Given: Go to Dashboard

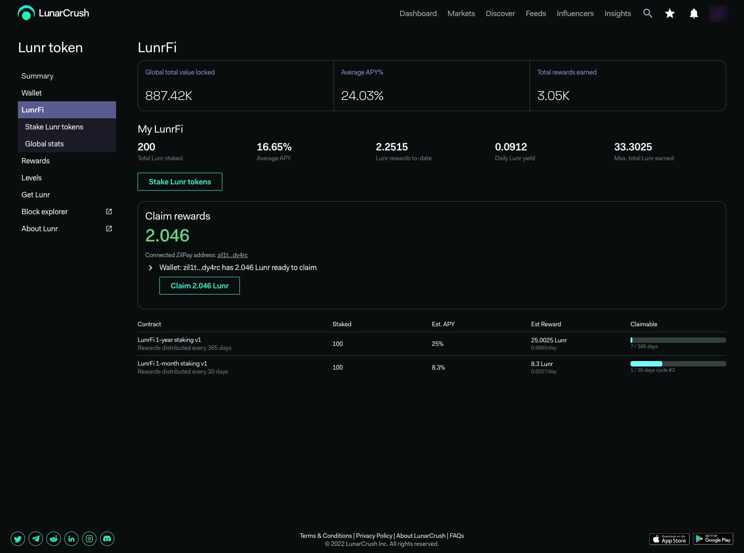Looking at the screenshot, I should pos(418,13).
